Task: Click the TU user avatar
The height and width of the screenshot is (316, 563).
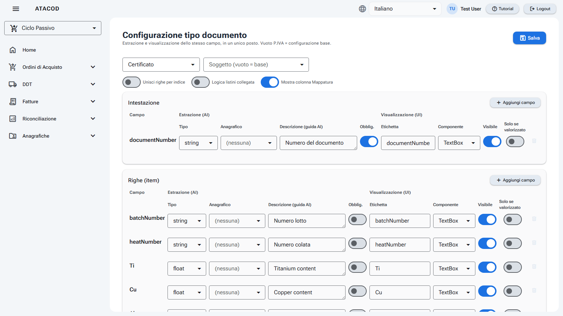Action: coord(452,9)
